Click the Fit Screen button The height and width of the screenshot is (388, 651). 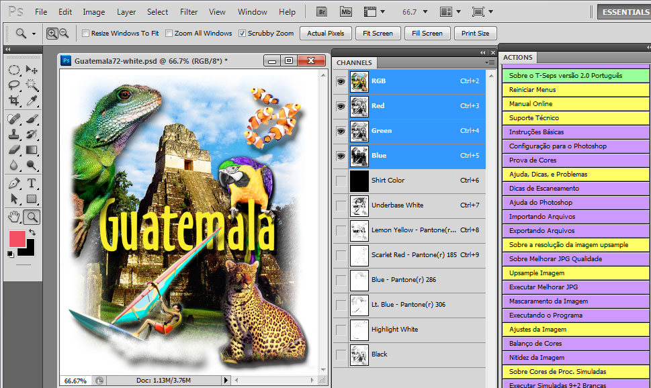coord(377,33)
